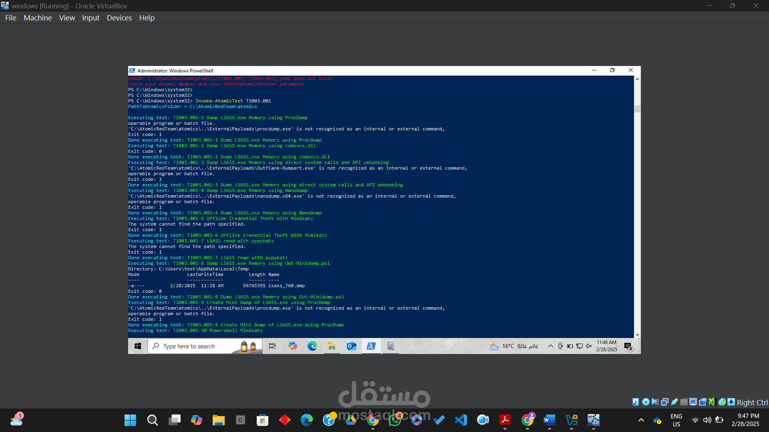This screenshot has width=769, height=432.
Task: Open the Help menu
Action: (x=147, y=18)
